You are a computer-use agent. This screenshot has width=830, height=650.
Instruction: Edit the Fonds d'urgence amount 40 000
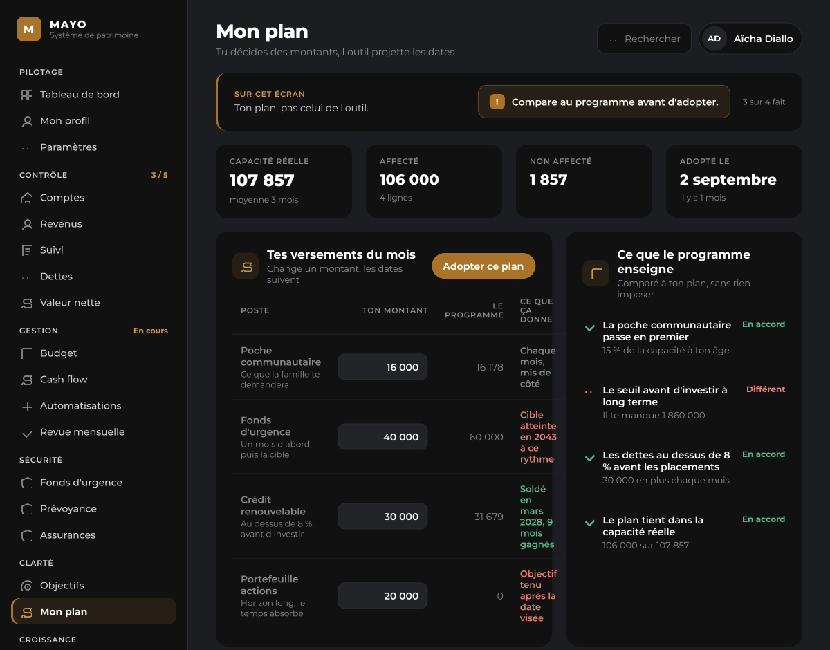tap(382, 437)
